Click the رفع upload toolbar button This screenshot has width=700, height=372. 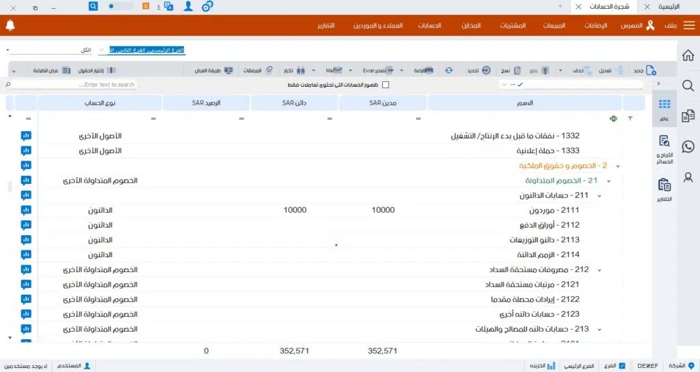(x=539, y=70)
